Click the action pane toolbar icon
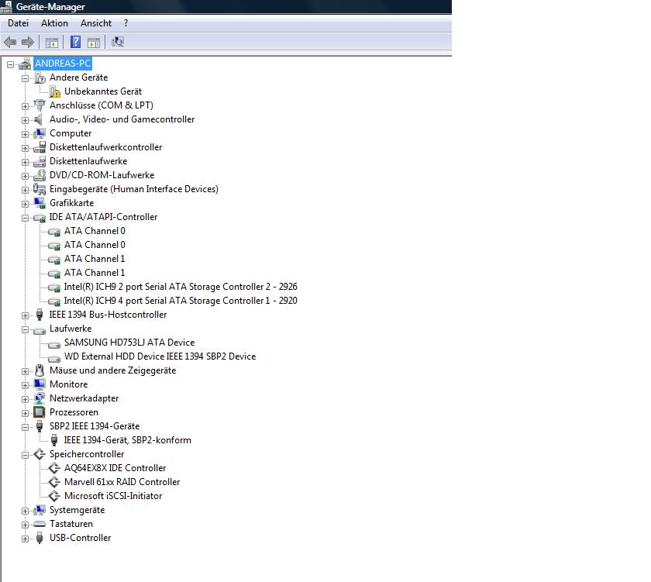Viewport: 651px width, 582px height. (x=94, y=43)
